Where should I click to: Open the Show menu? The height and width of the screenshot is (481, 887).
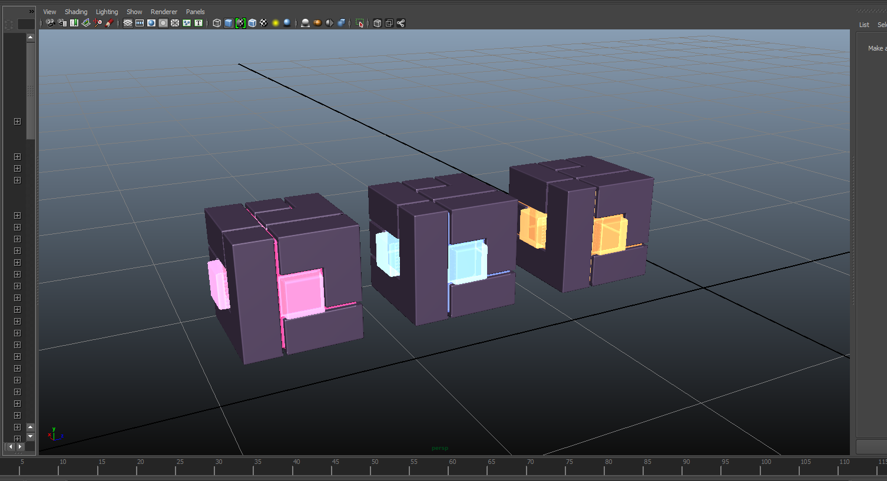click(x=134, y=12)
